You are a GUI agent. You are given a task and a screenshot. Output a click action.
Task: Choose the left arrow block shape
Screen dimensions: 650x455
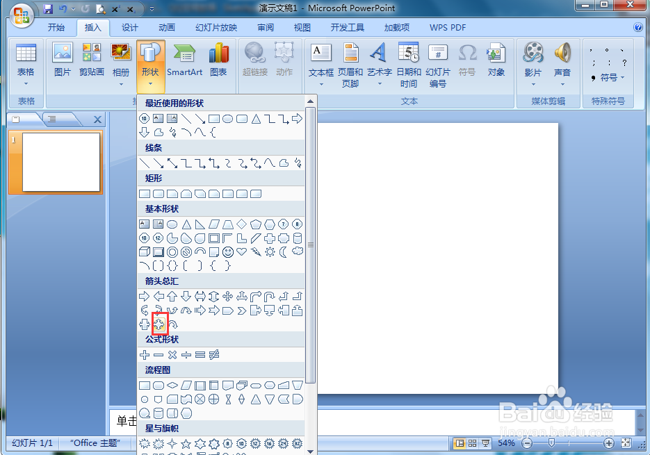coord(159,297)
